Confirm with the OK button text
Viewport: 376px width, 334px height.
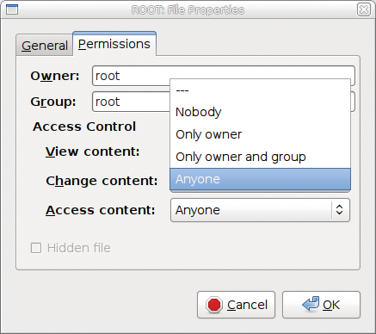[331, 305]
